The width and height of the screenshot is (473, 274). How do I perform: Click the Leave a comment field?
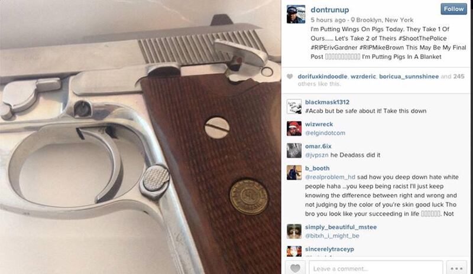375,268
